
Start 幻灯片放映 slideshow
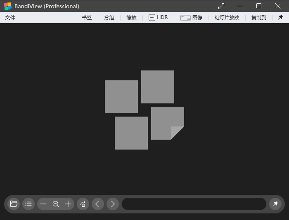click(x=227, y=17)
